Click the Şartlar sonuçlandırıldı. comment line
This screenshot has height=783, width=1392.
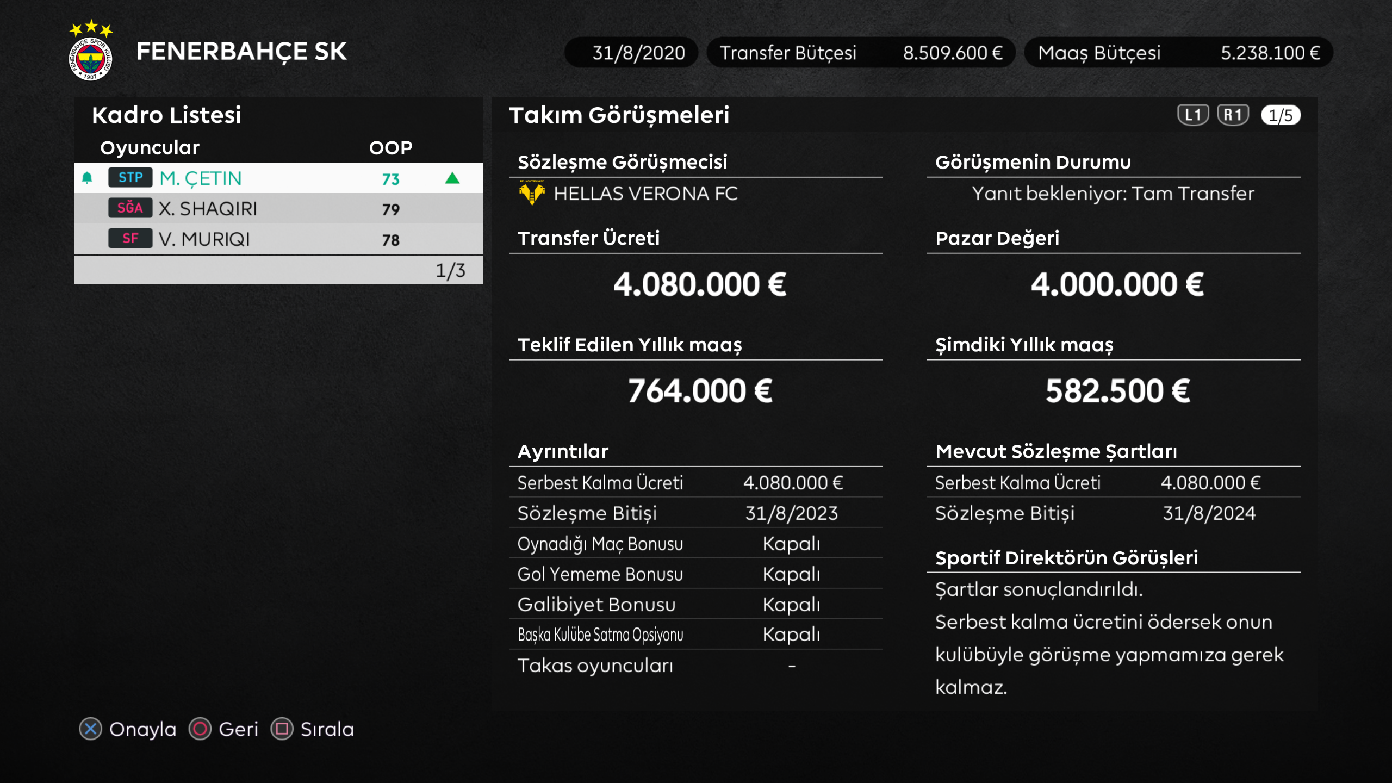pos(1039,589)
